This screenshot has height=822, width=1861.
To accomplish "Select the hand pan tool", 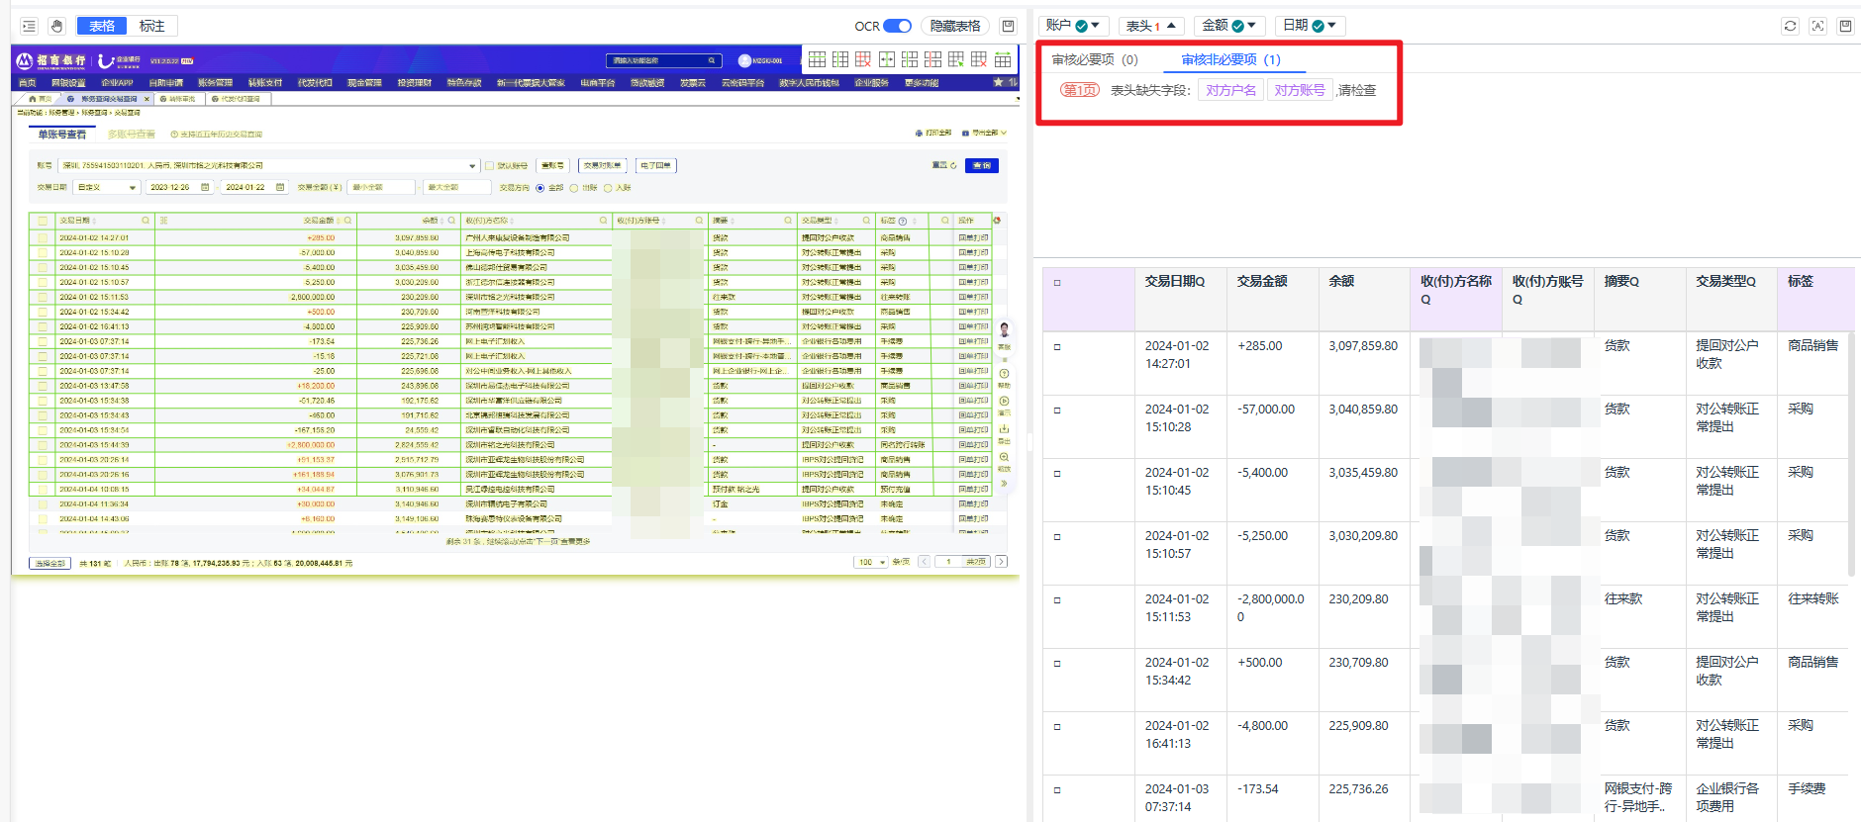I will [56, 26].
